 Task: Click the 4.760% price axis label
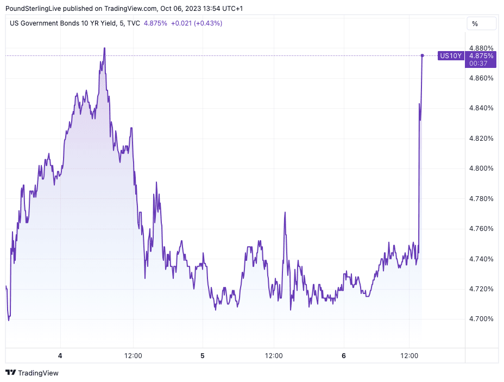click(x=481, y=229)
